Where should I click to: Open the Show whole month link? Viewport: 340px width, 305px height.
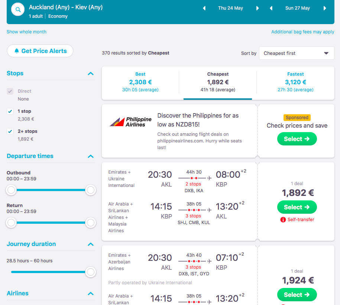[x=26, y=32]
